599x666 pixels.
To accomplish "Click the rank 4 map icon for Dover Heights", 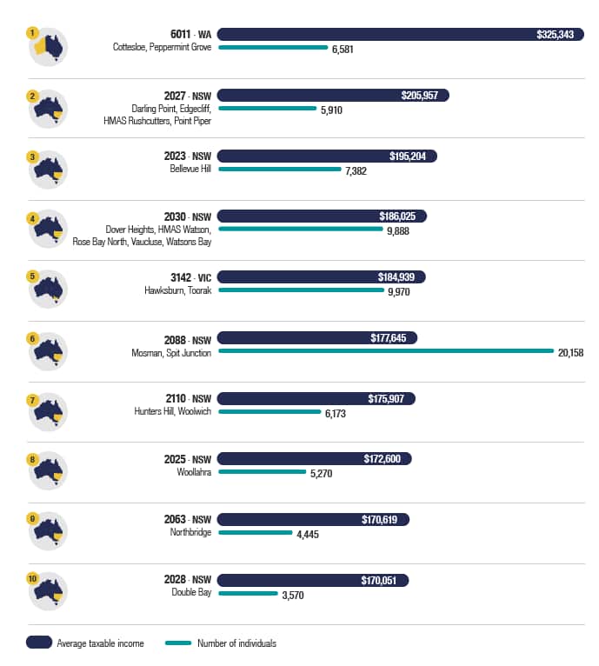I will click(x=48, y=230).
